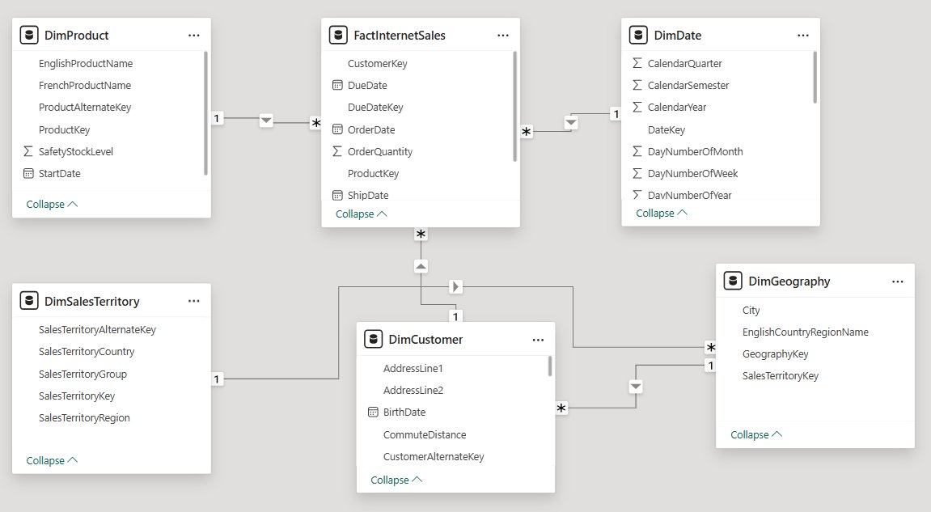
Task: Open the DimGeography table options menu
Action: point(897,281)
